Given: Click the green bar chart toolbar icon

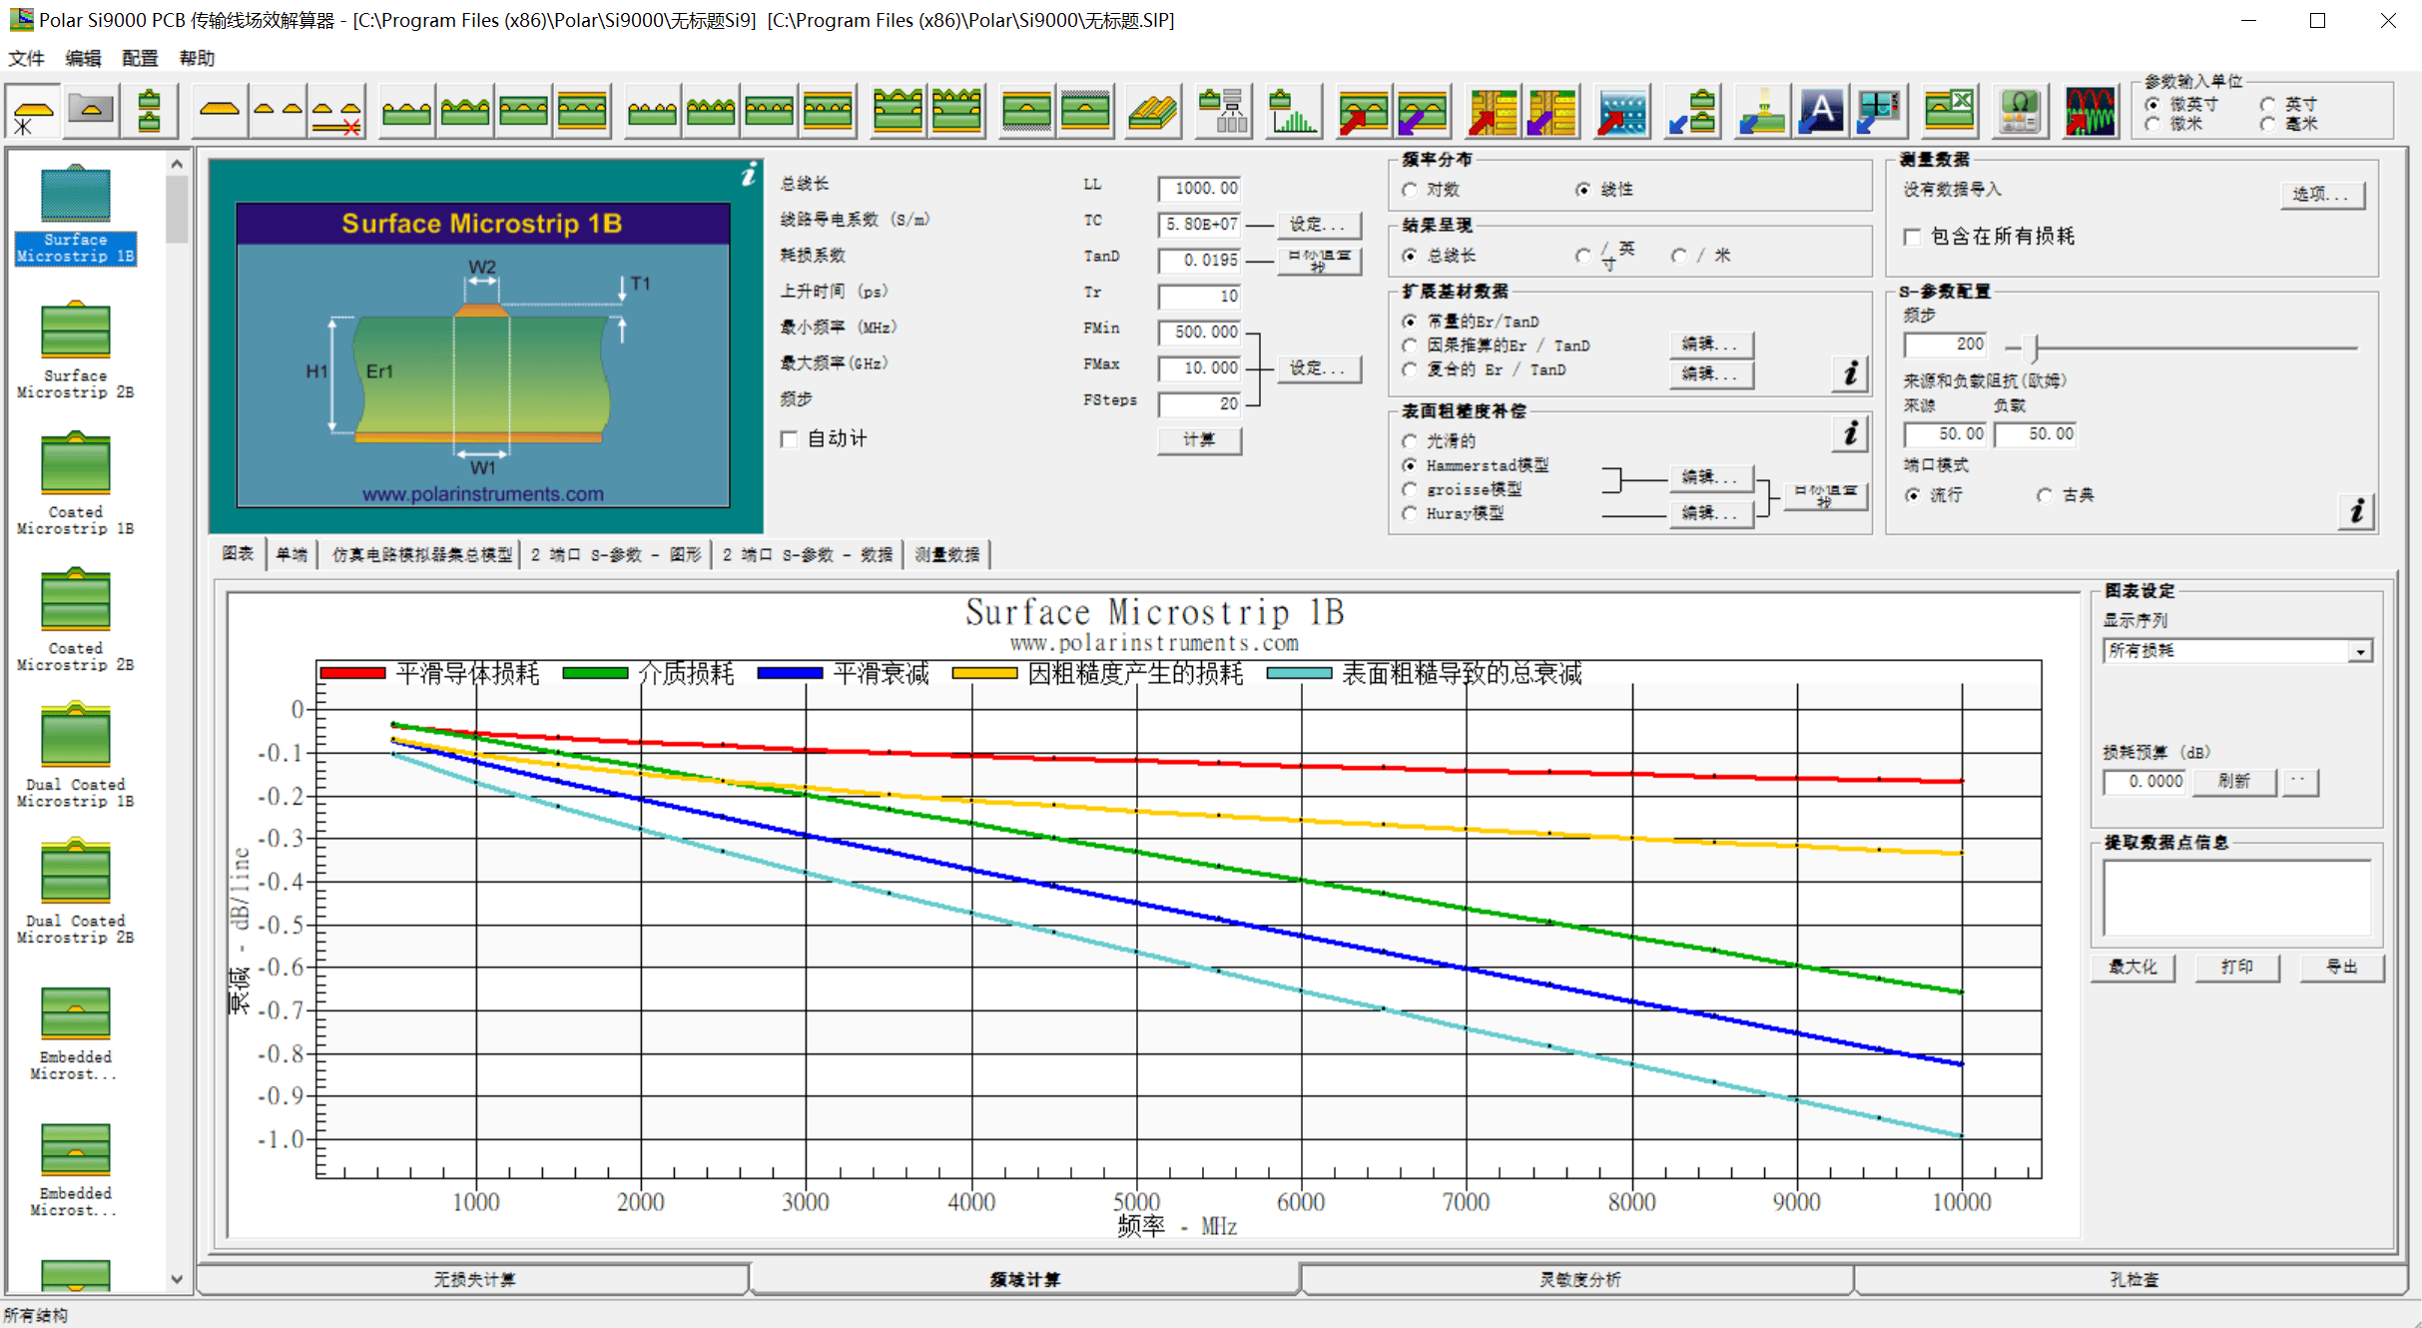Looking at the screenshot, I should point(1293,112).
